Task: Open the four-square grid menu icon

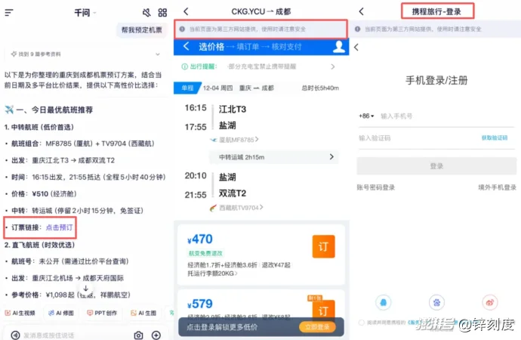Action: pyautogui.click(x=162, y=13)
